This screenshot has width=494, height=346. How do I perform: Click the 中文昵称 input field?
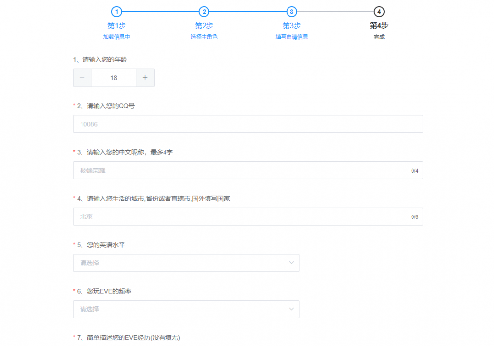tap(242, 171)
